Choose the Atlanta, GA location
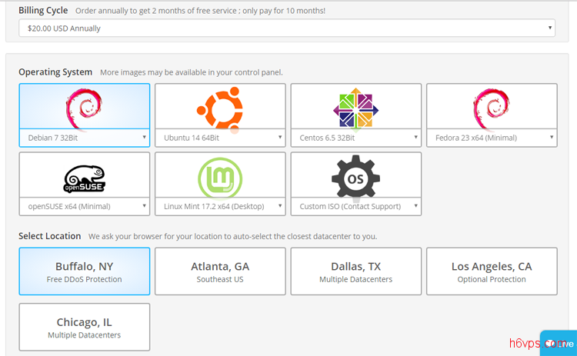This screenshot has width=577, height=356. pyautogui.click(x=220, y=271)
